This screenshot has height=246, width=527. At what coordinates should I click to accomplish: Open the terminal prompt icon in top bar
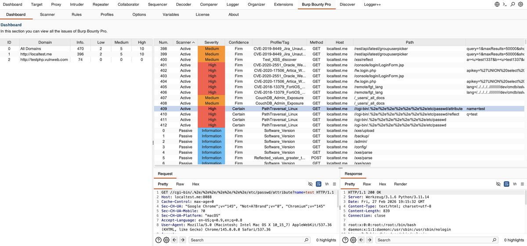[x=505, y=4]
